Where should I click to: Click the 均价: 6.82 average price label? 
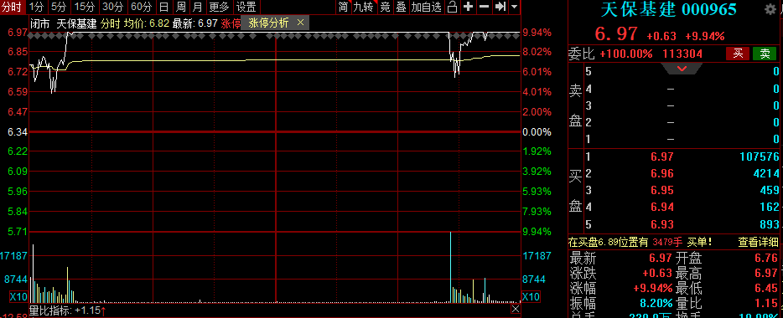coord(147,23)
